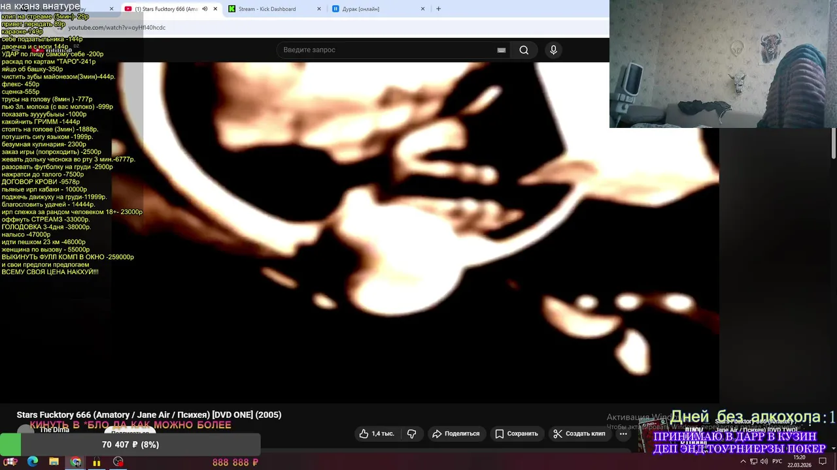Mute the Stars Fucktory tab audio icon

tap(205, 9)
